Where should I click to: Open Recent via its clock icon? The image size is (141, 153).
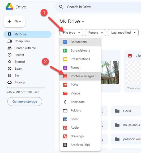[x=10, y=55]
